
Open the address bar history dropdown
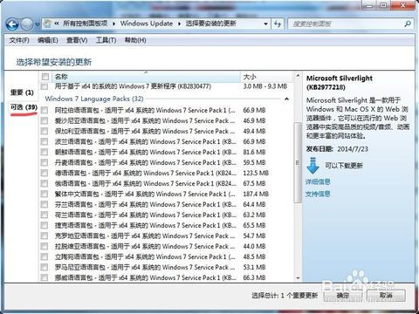(265, 24)
